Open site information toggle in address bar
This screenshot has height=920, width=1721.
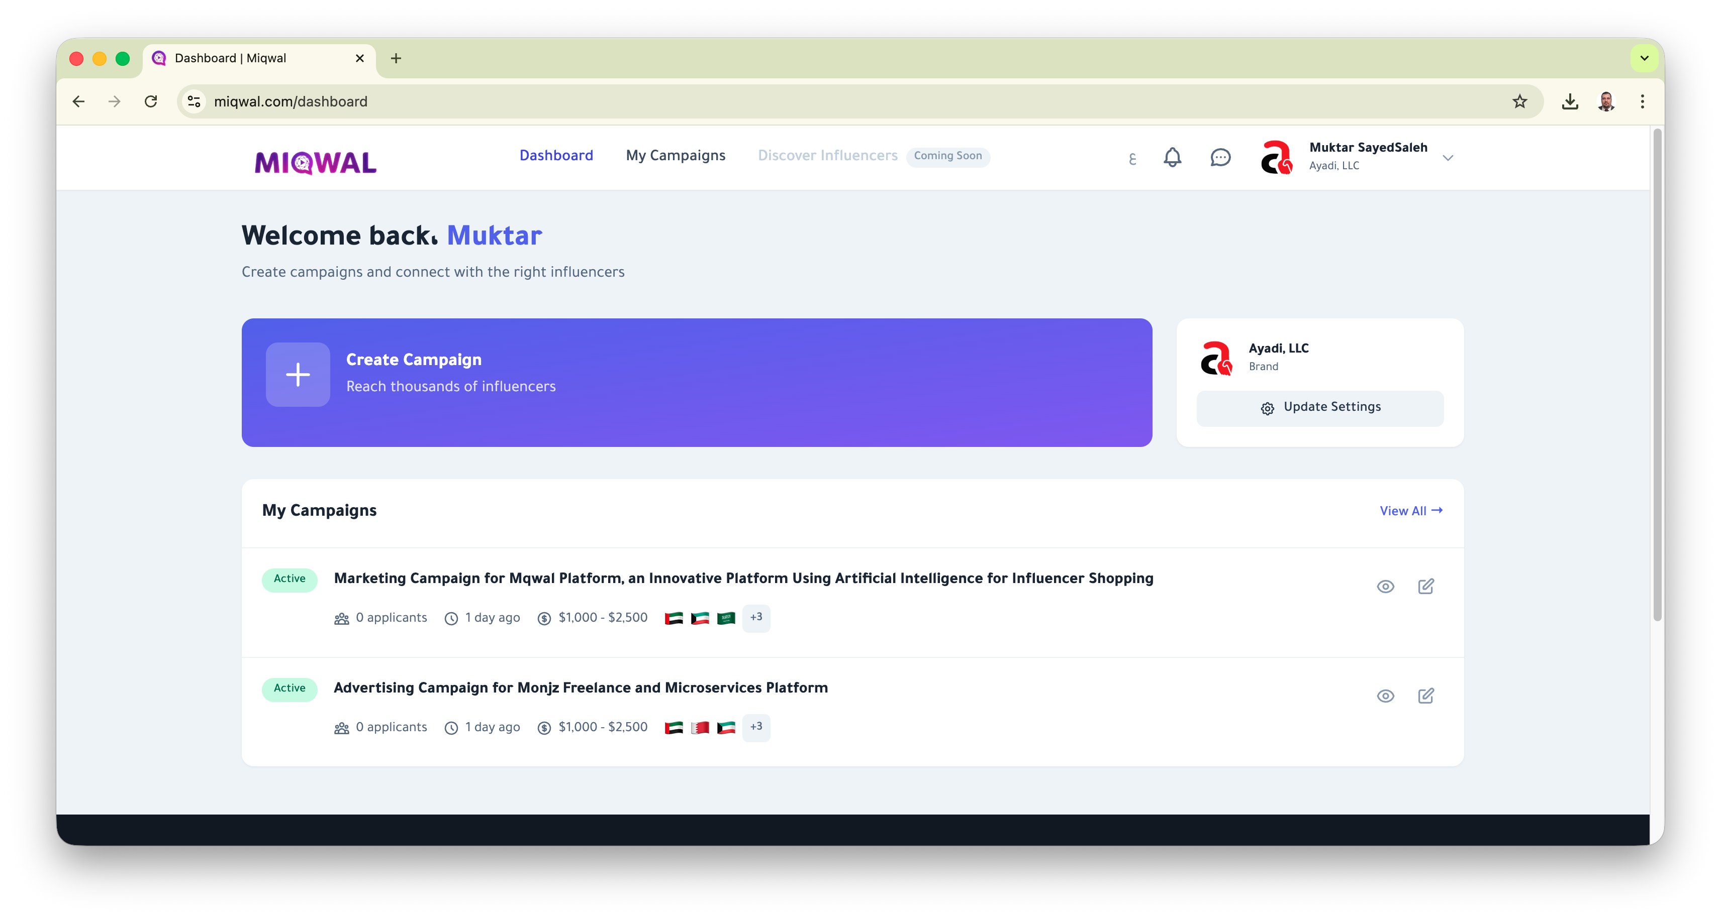click(194, 101)
